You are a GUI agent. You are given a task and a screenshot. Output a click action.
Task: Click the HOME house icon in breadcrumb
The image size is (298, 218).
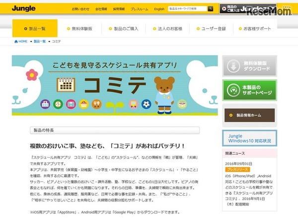16,42
